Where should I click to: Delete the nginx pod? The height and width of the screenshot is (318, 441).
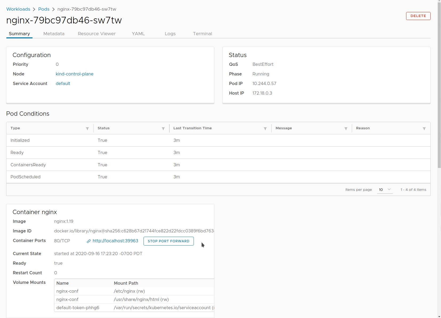pos(418,16)
